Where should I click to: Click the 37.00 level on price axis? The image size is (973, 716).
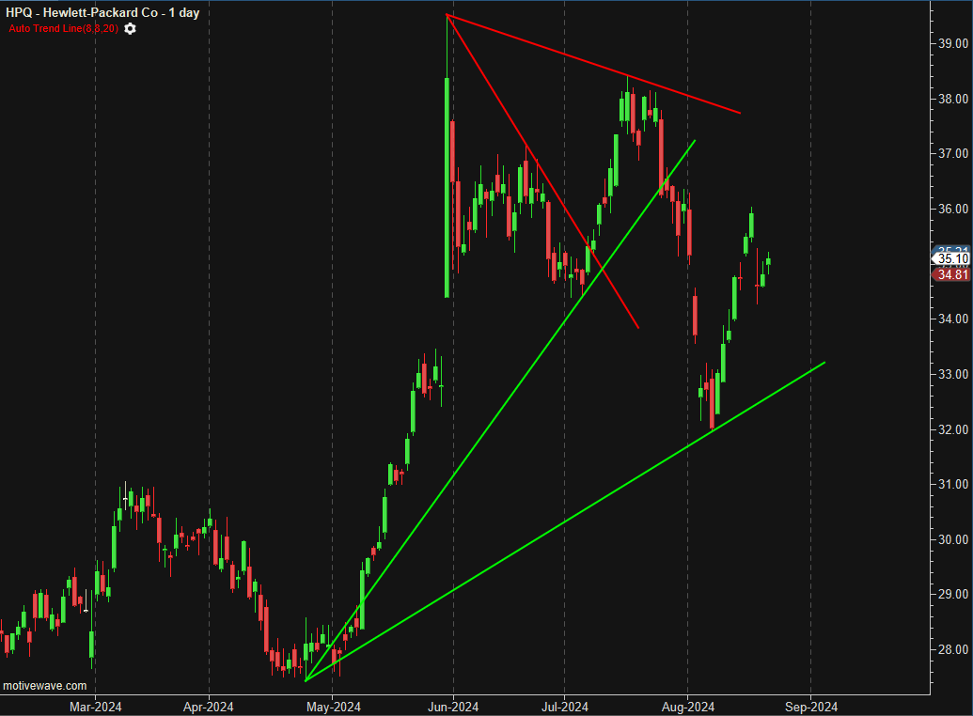951,153
